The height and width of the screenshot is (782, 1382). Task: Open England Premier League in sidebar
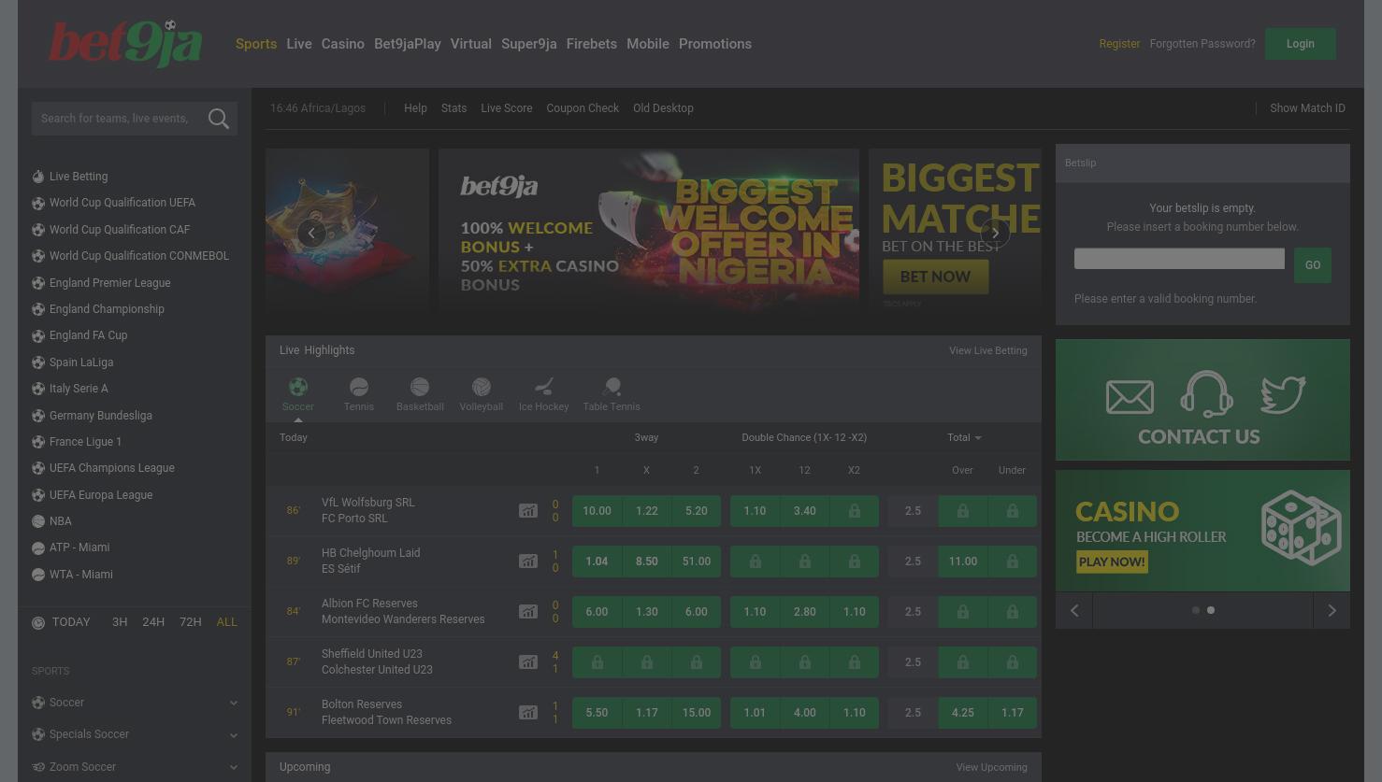110,283
